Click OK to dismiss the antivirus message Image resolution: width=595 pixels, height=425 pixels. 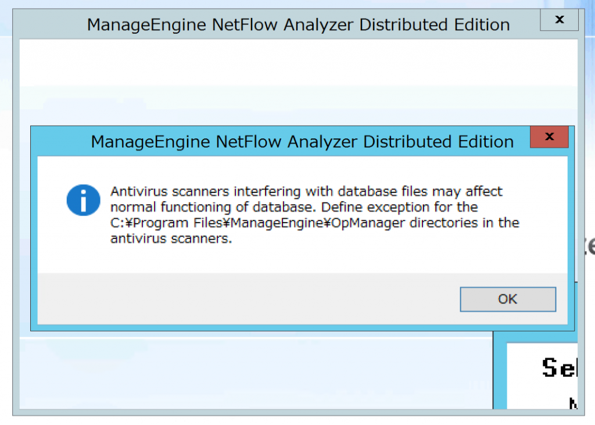coord(507,299)
